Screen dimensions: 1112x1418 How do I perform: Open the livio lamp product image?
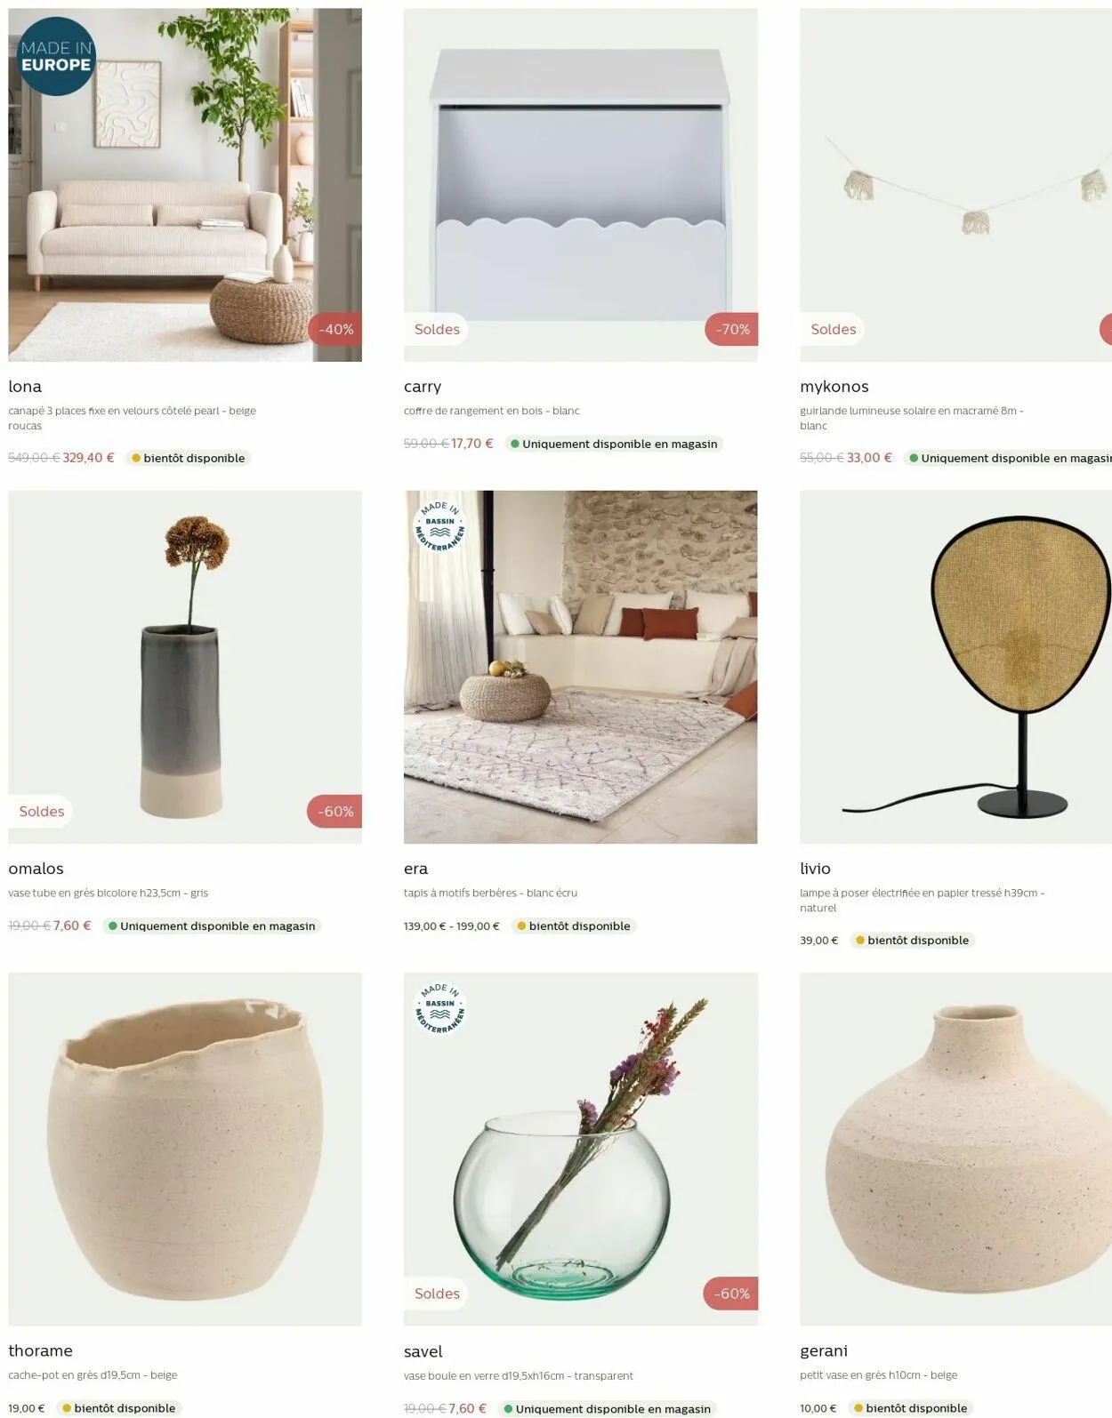955,667
